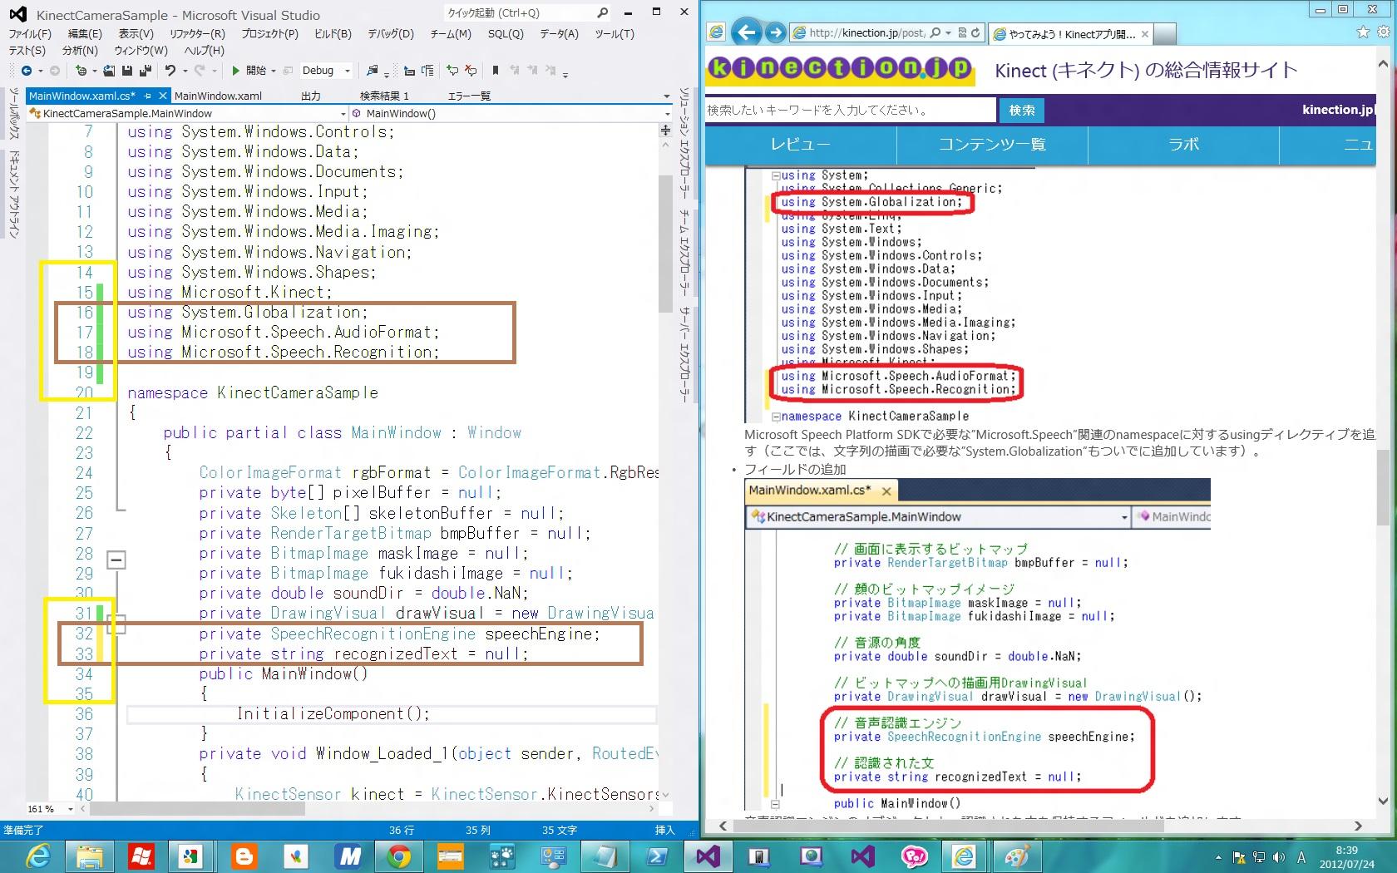
Task: Click the kinection.jp keyword search field
Action: 848,110
